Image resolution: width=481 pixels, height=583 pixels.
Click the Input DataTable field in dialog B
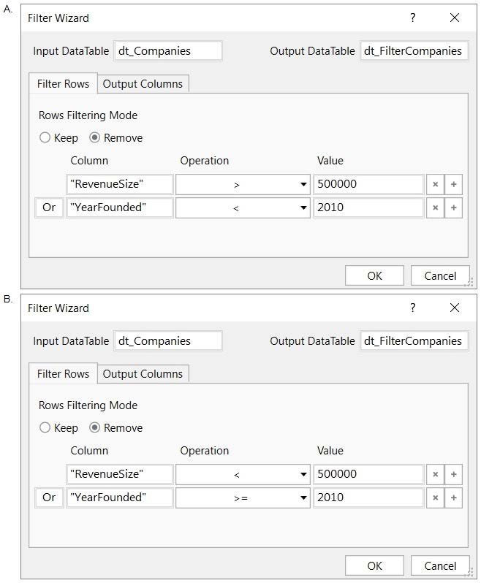[168, 340]
